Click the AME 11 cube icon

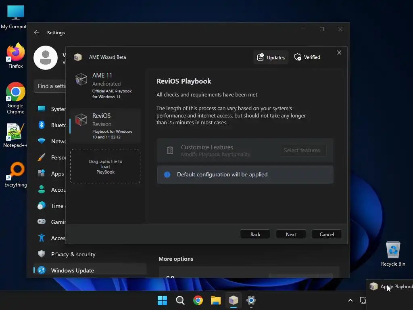81,80
